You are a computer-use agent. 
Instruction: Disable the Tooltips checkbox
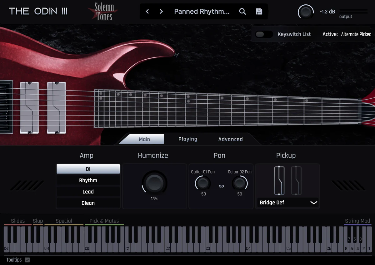coord(27,260)
